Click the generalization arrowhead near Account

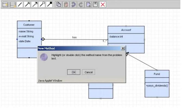[x=127, y=54]
